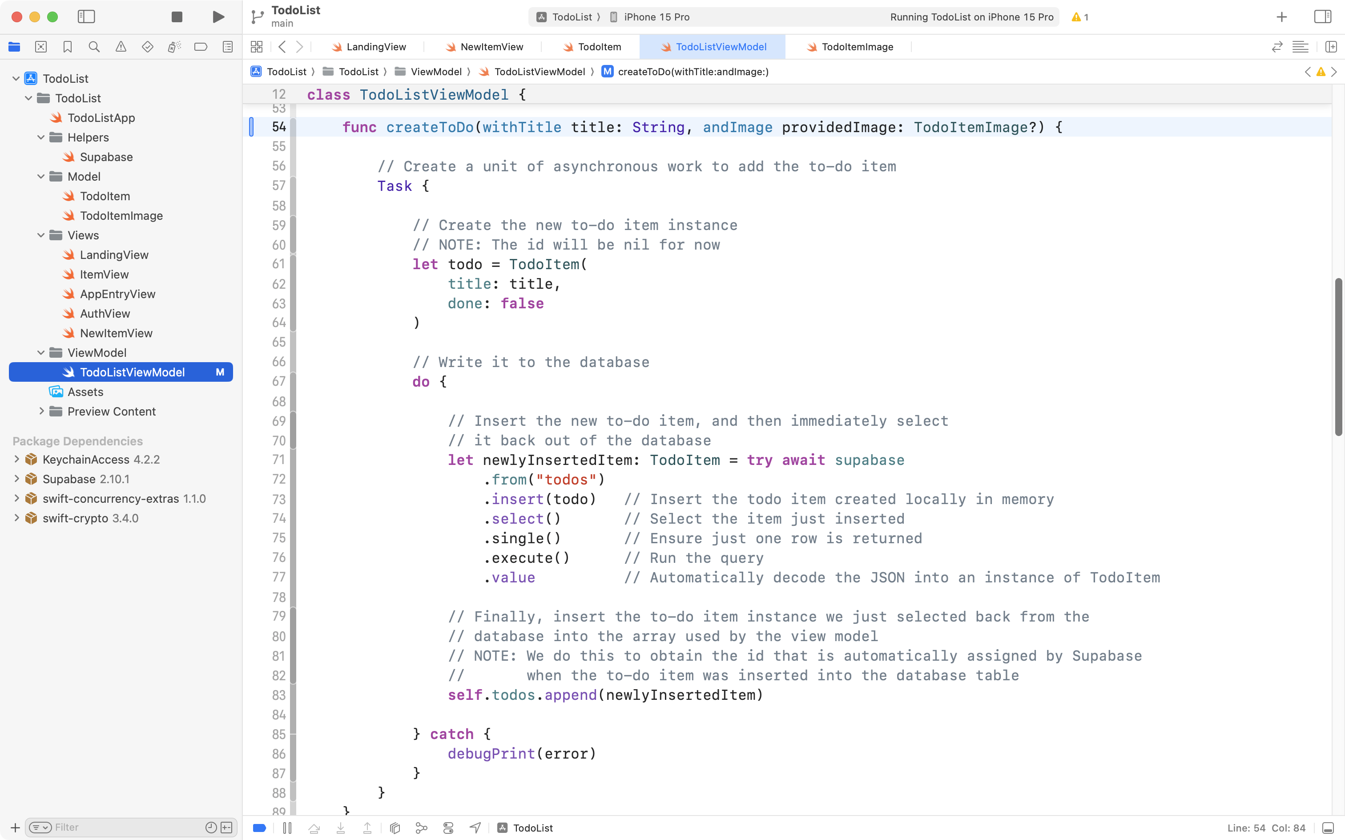Hide the navigator sidebar
This screenshot has width=1345, height=840.
pos(87,16)
